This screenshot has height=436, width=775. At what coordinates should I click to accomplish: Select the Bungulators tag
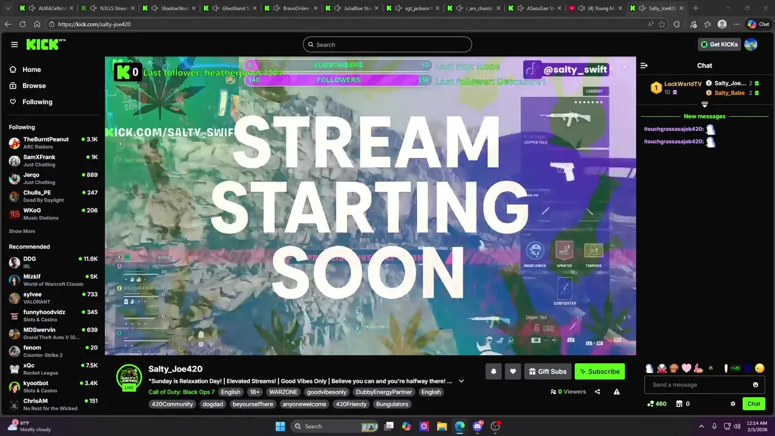click(x=392, y=404)
